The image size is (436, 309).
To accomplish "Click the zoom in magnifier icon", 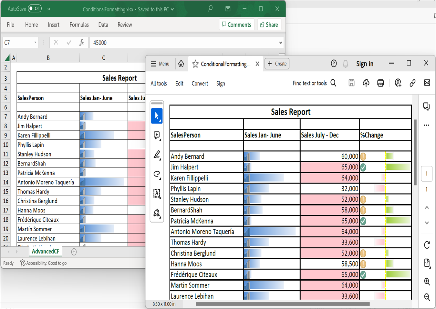I will pos(427,282).
